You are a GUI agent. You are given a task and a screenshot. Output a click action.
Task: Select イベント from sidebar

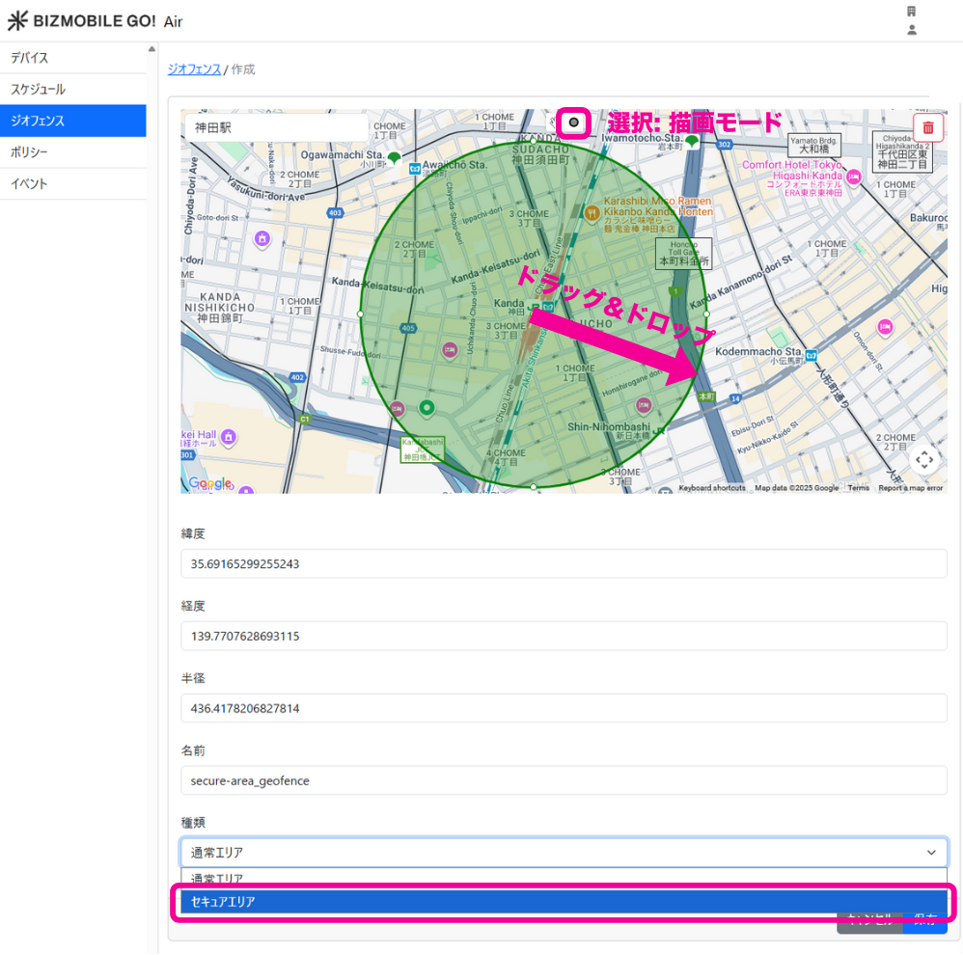click(x=72, y=183)
